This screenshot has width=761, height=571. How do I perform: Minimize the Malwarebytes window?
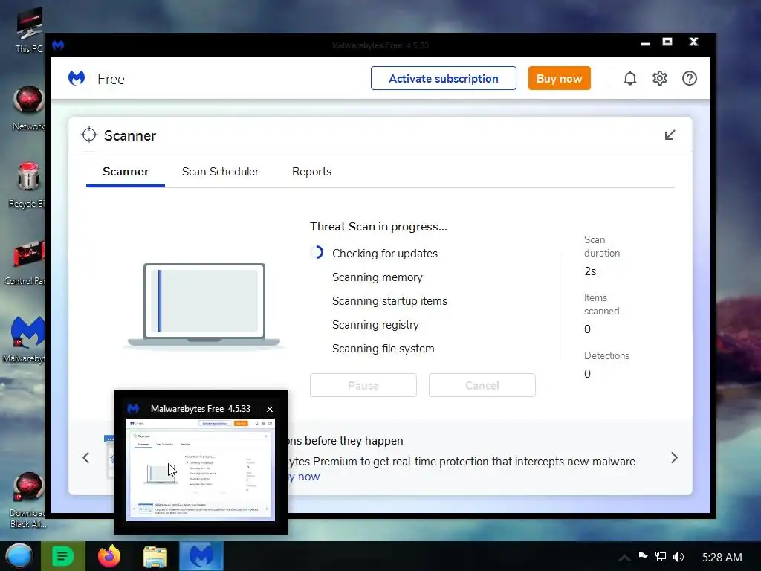coord(645,43)
